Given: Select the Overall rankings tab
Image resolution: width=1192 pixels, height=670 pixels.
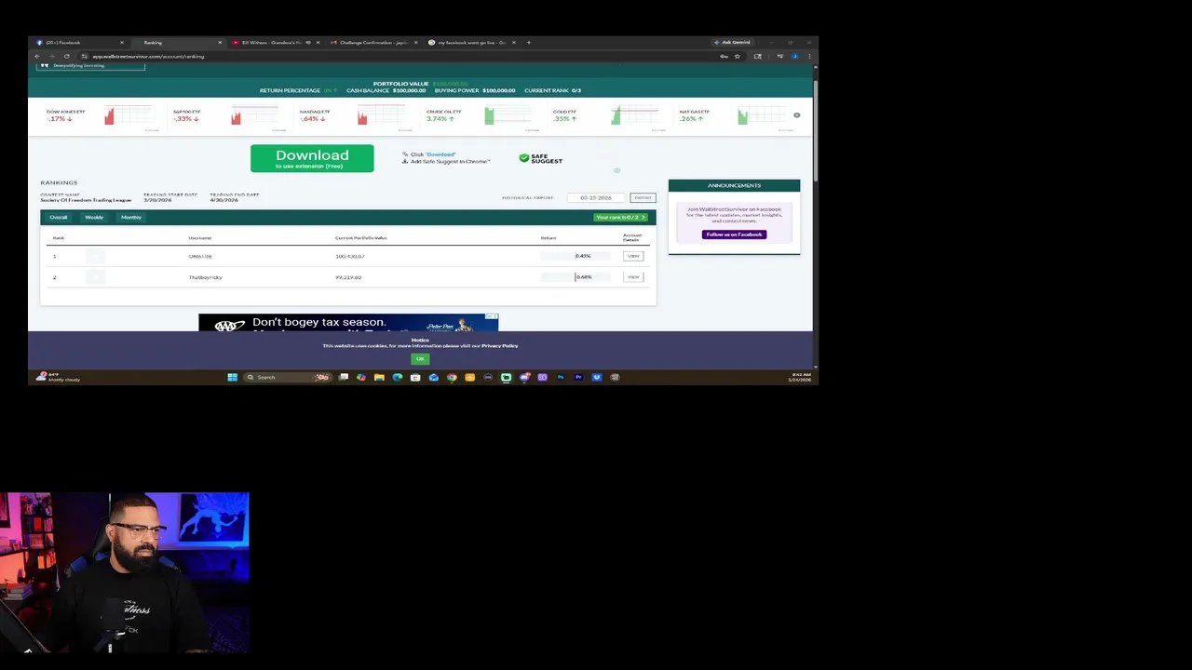Looking at the screenshot, I should point(59,217).
